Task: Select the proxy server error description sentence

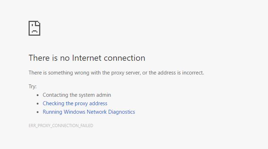Action: pyautogui.click(x=116, y=73)
